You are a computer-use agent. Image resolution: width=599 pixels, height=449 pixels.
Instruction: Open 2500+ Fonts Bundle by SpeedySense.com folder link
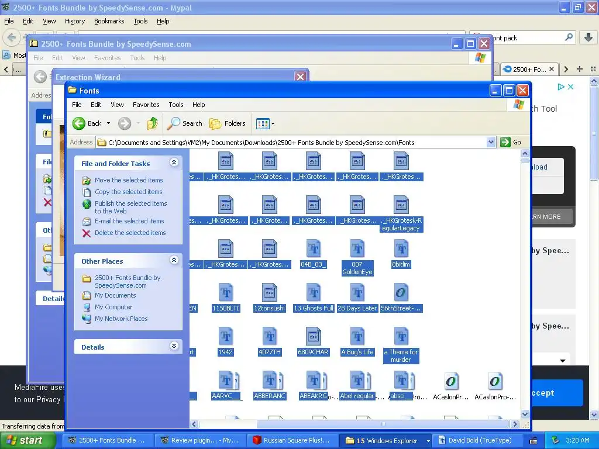pyautogui.click(x=128, y=282)
